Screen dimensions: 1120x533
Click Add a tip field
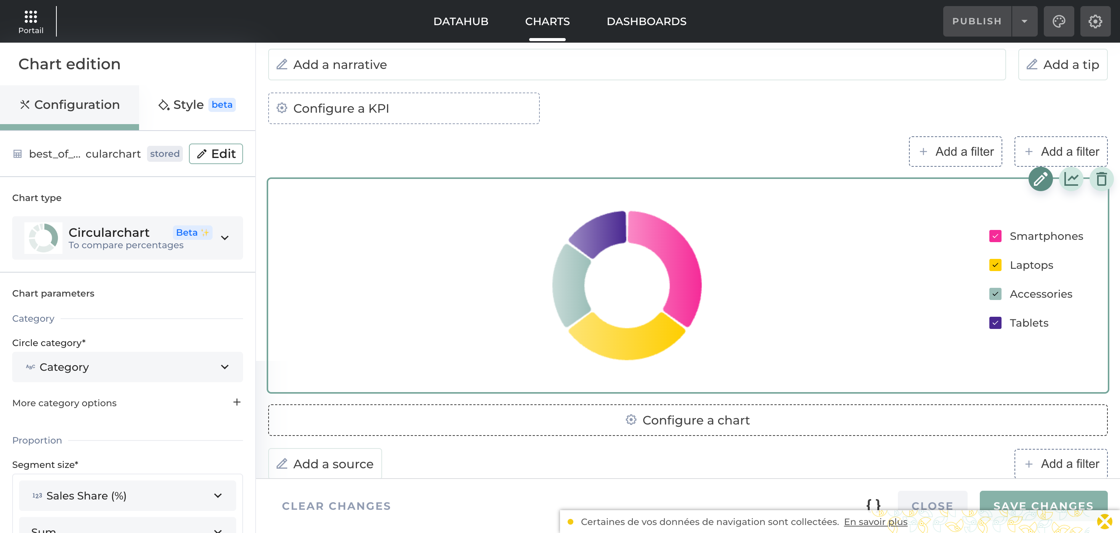tap(1062, 64)
